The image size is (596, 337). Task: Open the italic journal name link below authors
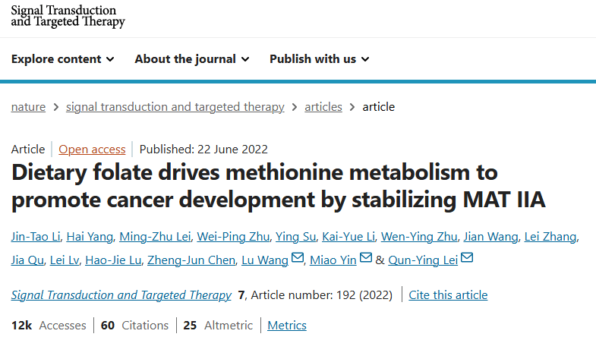point(121,294)
